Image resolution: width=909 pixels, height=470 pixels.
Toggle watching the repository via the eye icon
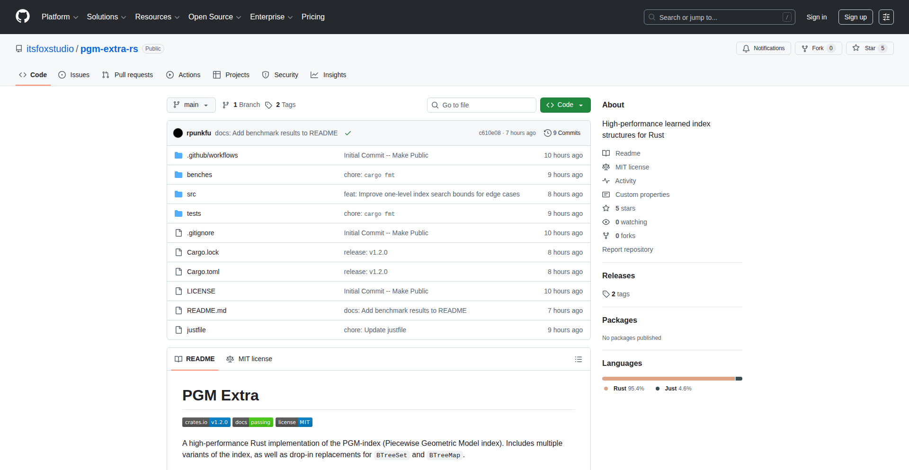[x=606, y=222]
